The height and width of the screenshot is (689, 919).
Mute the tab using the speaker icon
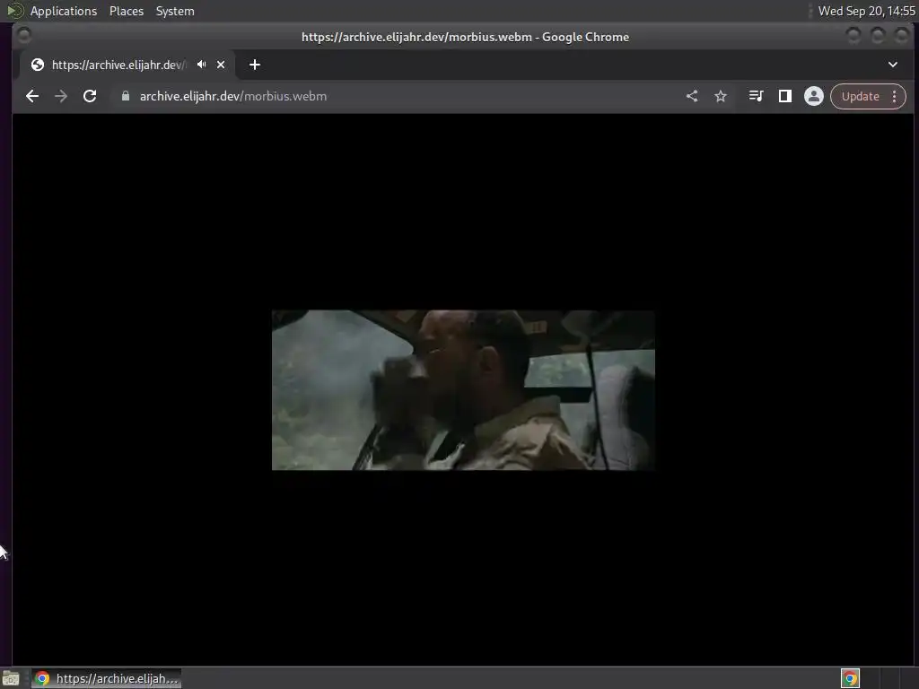coord(202,65)
